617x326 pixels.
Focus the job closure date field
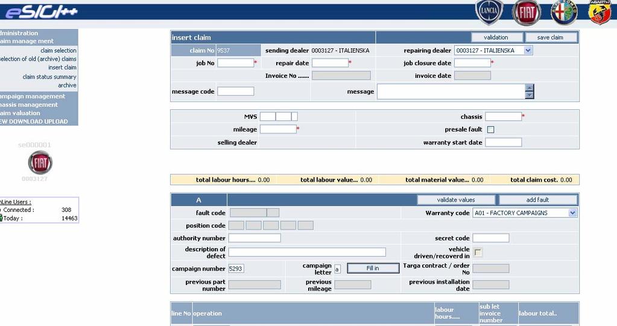pos(472,63)
